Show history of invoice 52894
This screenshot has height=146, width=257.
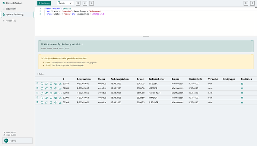coord(51,93)
